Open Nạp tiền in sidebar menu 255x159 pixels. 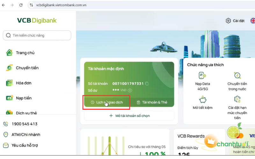pyautogui.click(x=24, y=98)
